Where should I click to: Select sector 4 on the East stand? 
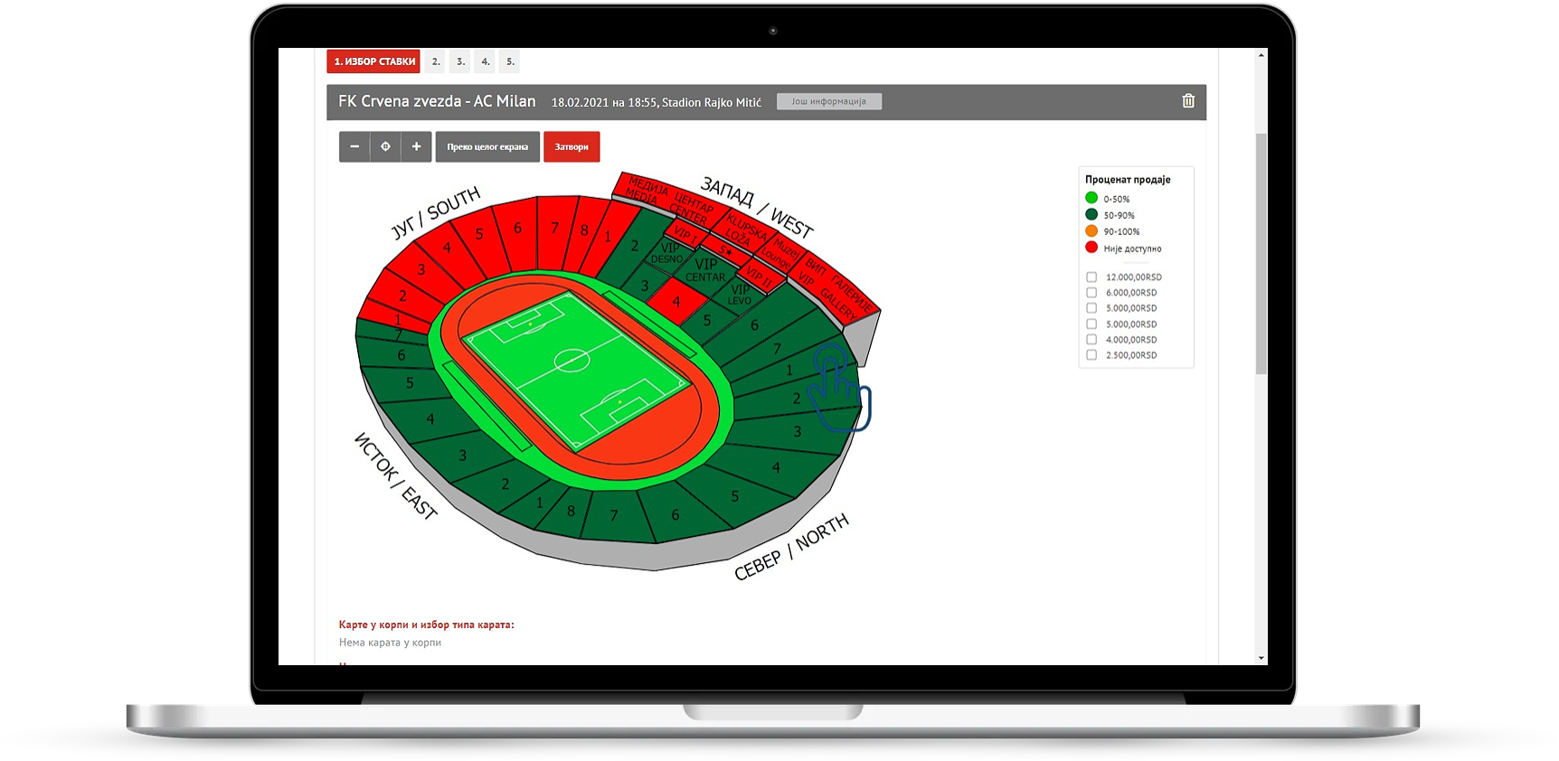click(430, 419)
